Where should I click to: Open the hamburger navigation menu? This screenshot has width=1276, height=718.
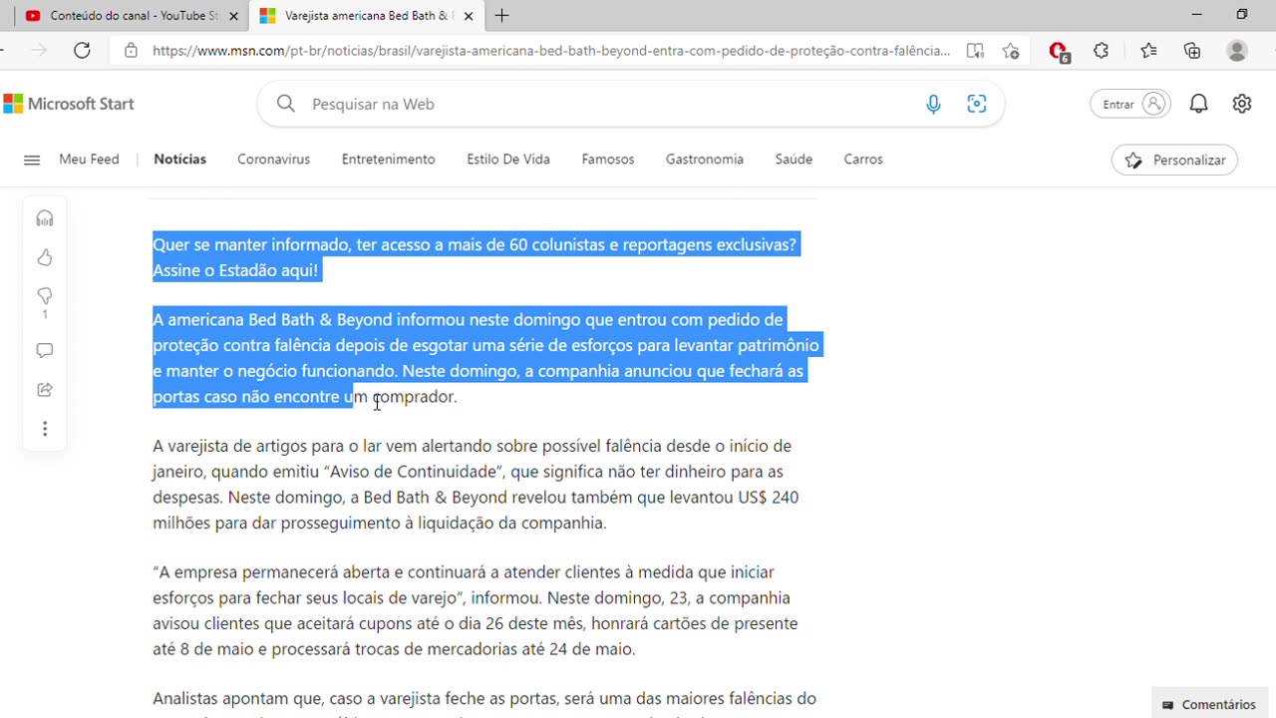pyautogui.click(x=32, y=160)
